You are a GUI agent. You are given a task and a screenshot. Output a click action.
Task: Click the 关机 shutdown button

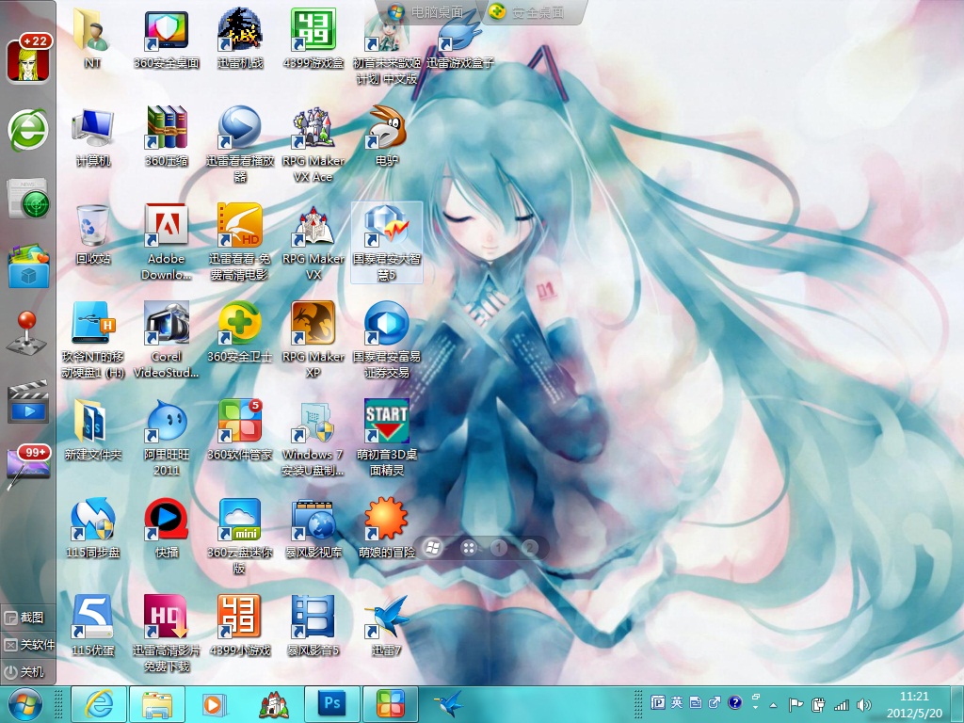click(24, 671)
